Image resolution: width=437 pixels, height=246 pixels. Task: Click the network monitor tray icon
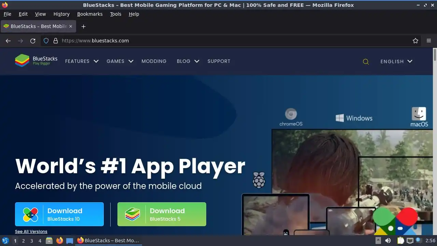coord(410,241)
